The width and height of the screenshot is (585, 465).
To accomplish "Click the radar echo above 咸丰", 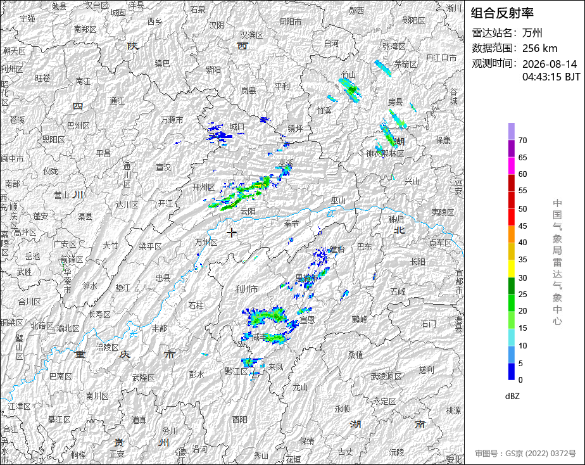I will pos(266,315).
